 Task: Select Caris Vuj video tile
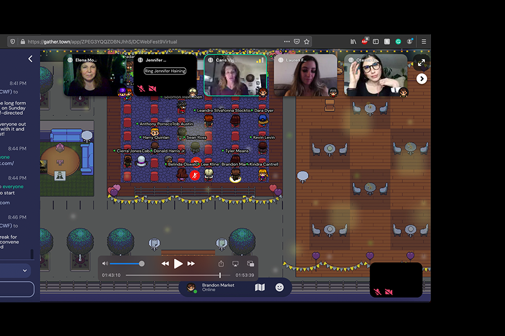(x=236, y=75)
